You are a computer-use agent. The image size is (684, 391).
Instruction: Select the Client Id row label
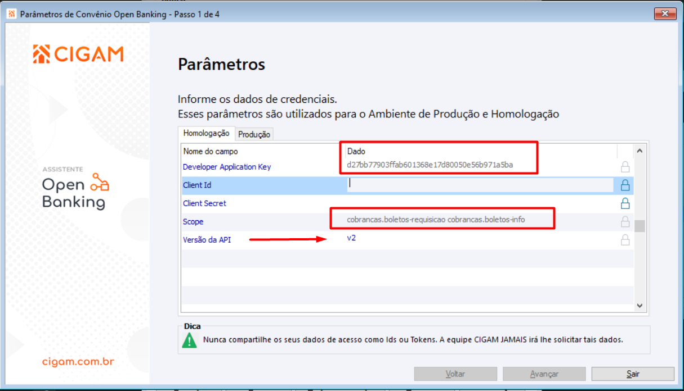pyautogui.click(x=197, y=185)
